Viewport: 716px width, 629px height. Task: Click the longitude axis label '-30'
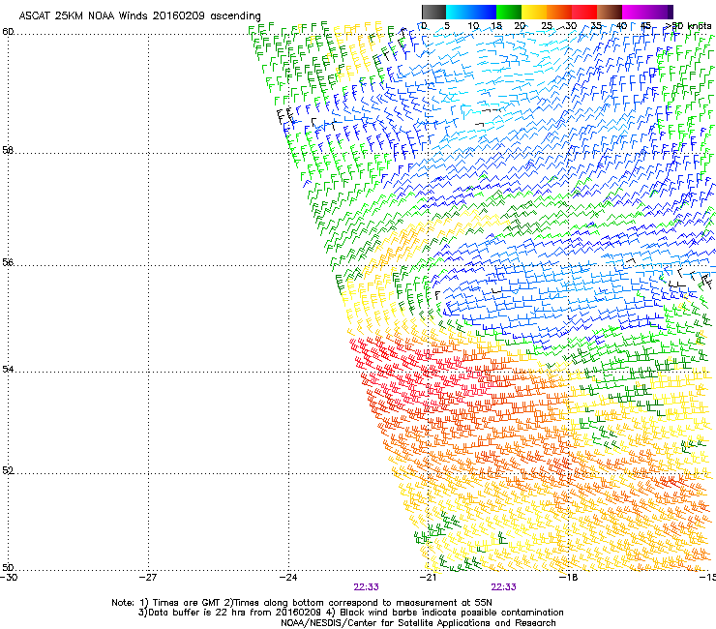pyautogui.click(x=9, y=578)
